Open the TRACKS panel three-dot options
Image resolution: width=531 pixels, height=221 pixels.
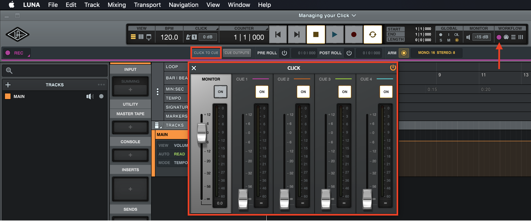(101, 85)
